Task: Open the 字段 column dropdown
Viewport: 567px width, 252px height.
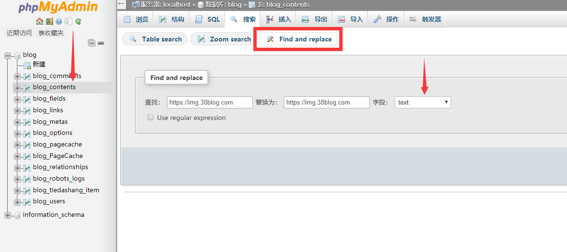Action: [x=423, y=102]
